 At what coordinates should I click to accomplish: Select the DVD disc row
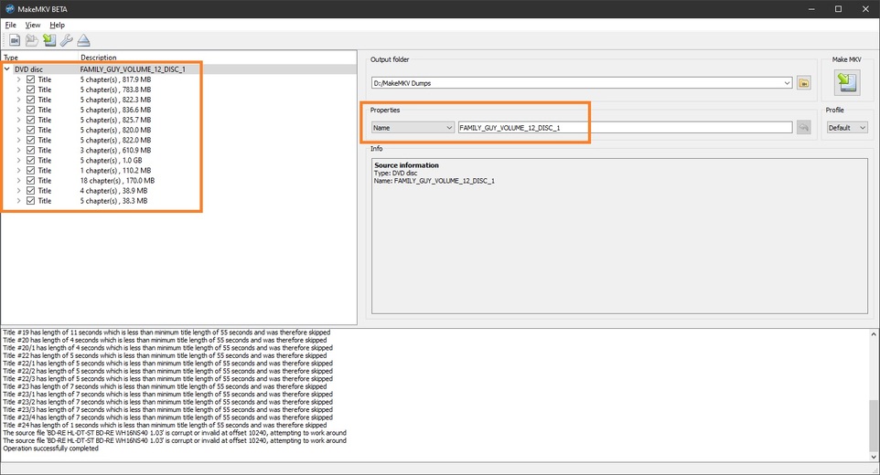(179, 69)
